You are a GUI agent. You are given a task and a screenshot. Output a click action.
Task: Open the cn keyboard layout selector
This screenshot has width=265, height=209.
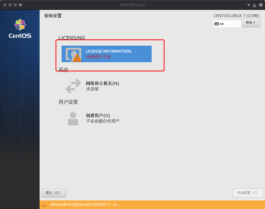[227, 24]
